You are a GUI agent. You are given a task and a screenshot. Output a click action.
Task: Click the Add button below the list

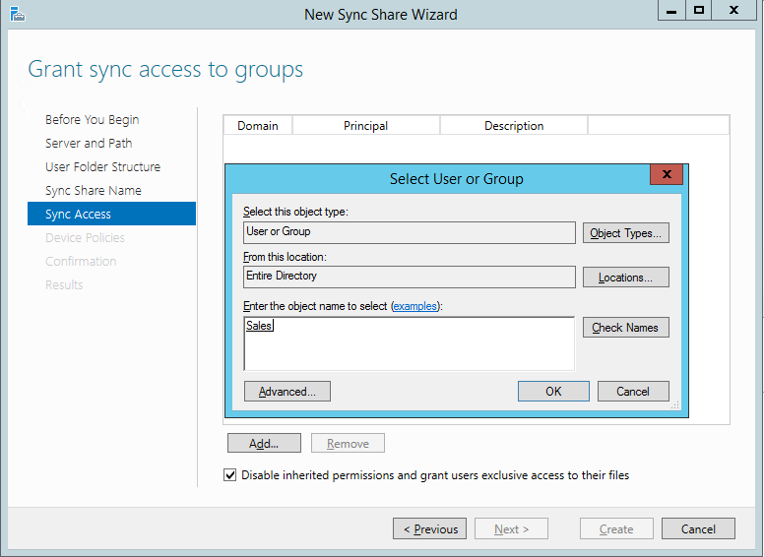264,444
